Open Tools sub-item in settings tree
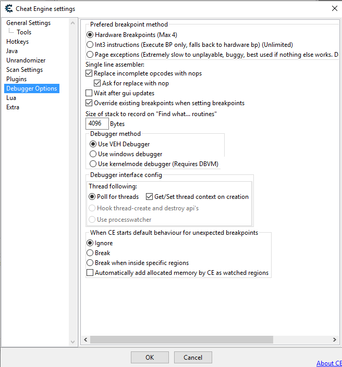 coord(24,32)
